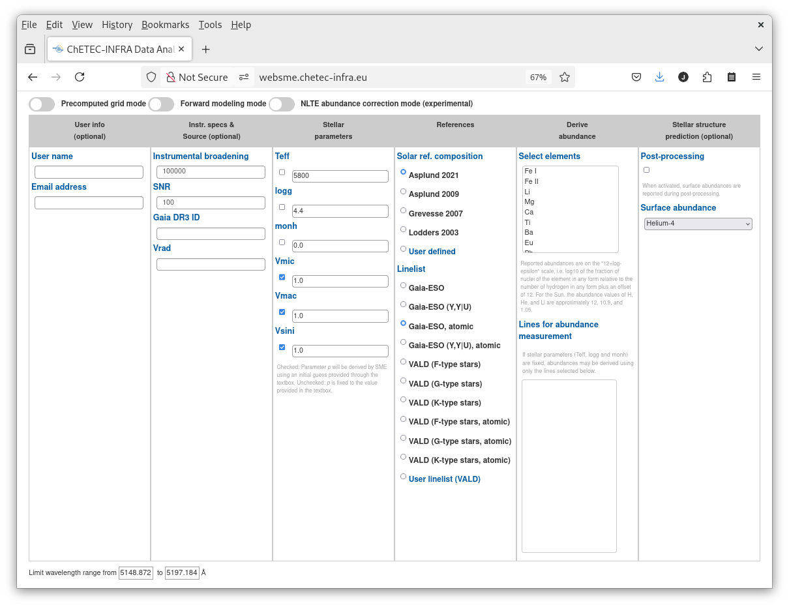Open the hamburger application menu

pos(756,77)
